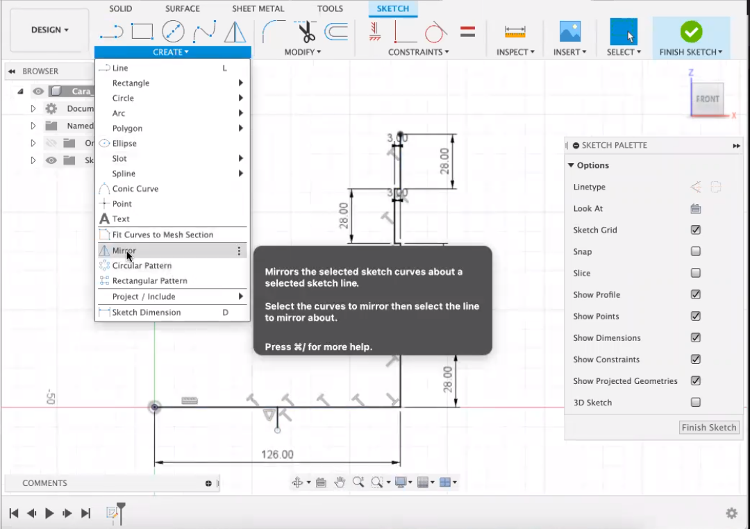The height and width of the screenshot is (529, 750).
Task: Choose Mirror from the Create menu
Action: tap(172, 251)
